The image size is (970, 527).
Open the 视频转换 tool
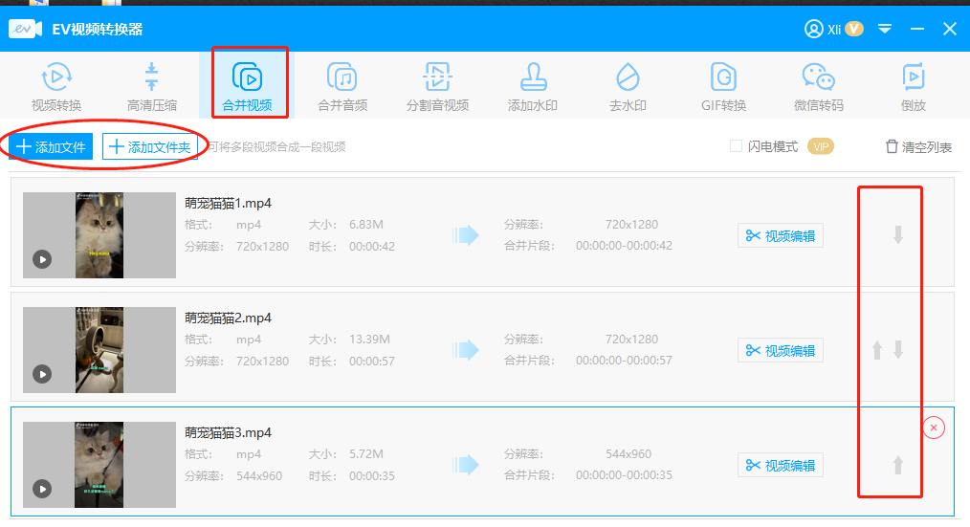[x=56, y=87]
